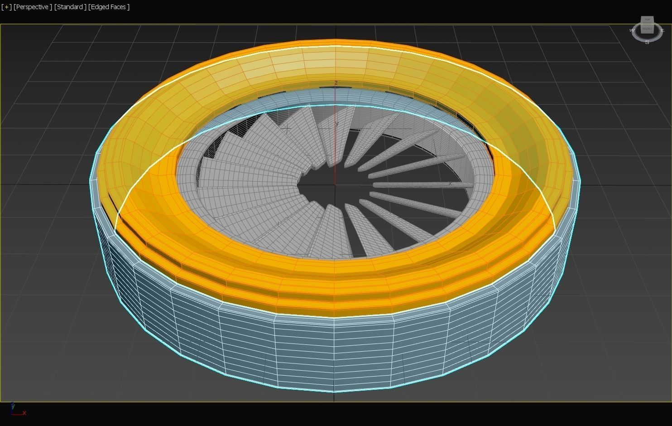Click the S compass label on ViewCube
Viewport: 672px width, 426px height.
[647, 42]
